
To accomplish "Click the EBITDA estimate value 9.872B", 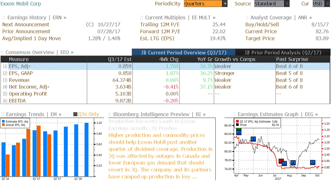I will (x=123, y=100).
